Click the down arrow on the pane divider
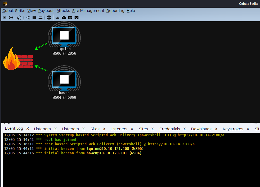This screenshot has width=260, height=187. pos(9,124)
